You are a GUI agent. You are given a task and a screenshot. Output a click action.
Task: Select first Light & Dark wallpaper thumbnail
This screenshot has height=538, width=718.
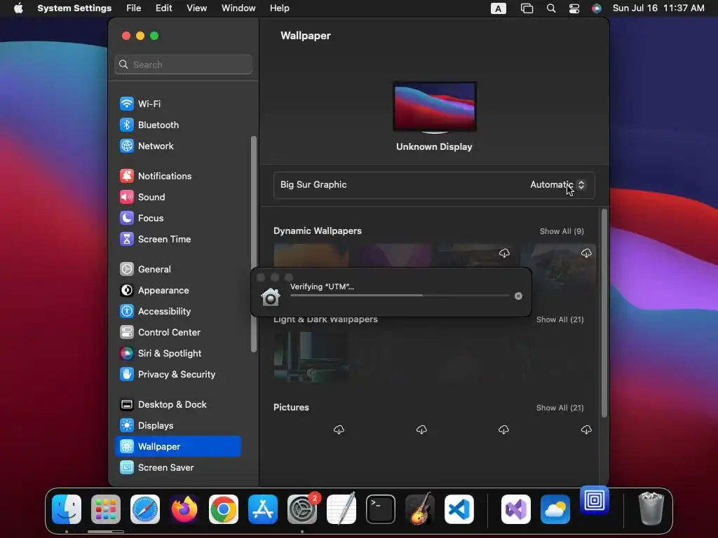point(311,357)
